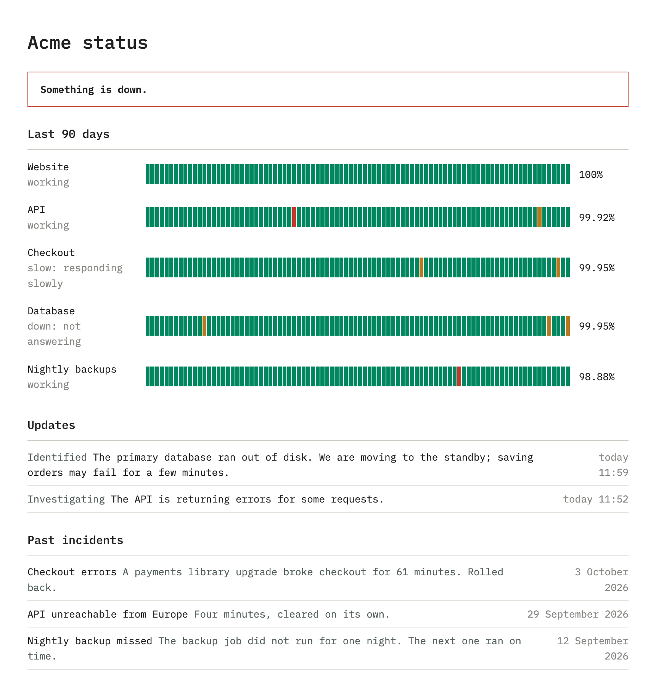Click the 100% uptime value for Website
656x682 pixels.
point(591,175)
